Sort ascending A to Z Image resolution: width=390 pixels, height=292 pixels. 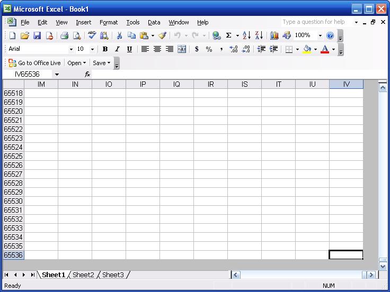246,35
